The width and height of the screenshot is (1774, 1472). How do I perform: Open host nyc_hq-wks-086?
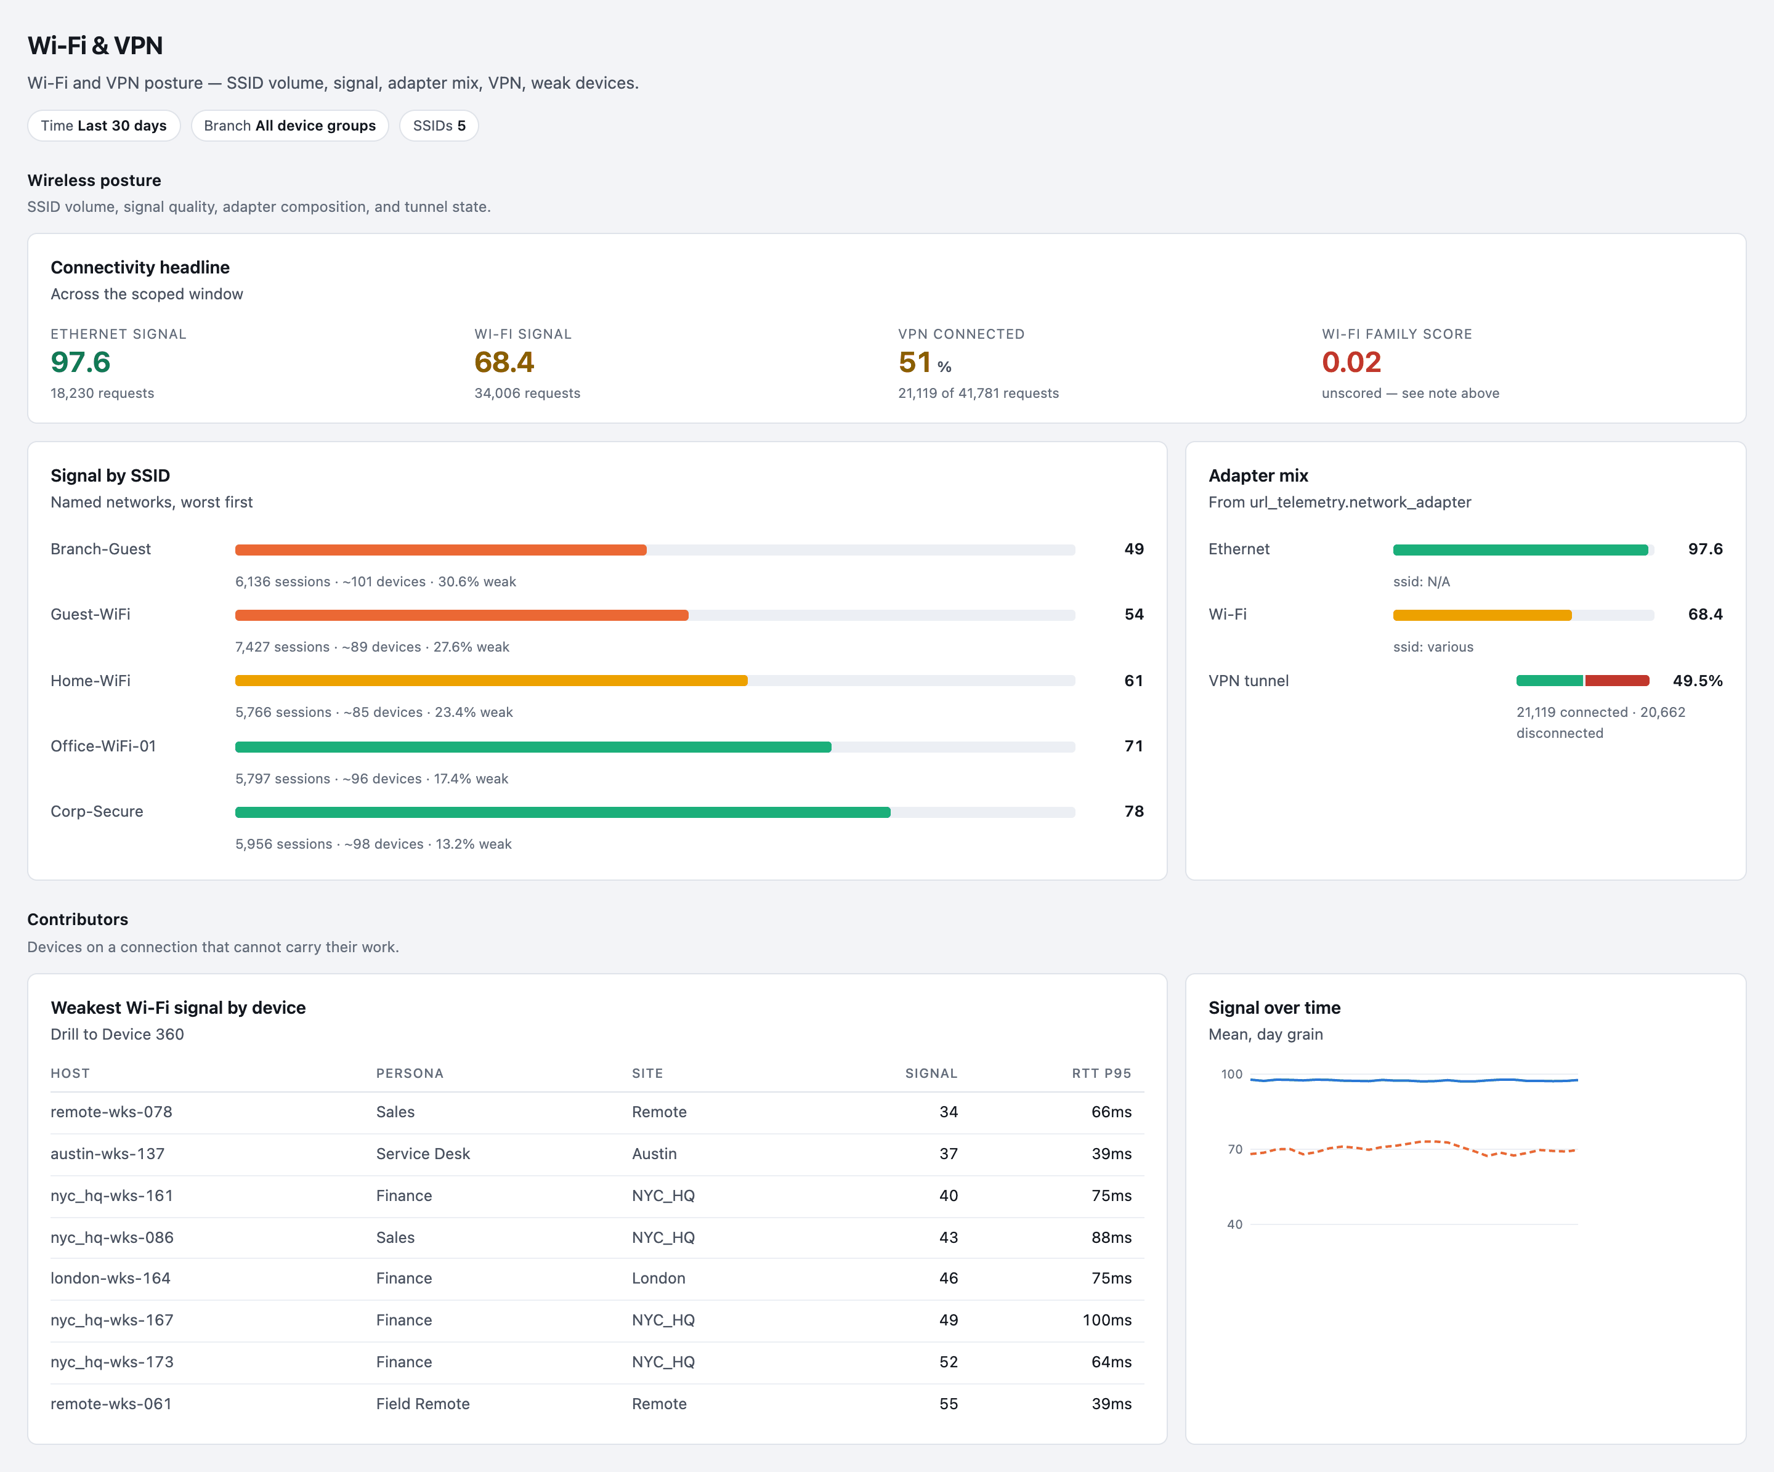[112, 1237]
